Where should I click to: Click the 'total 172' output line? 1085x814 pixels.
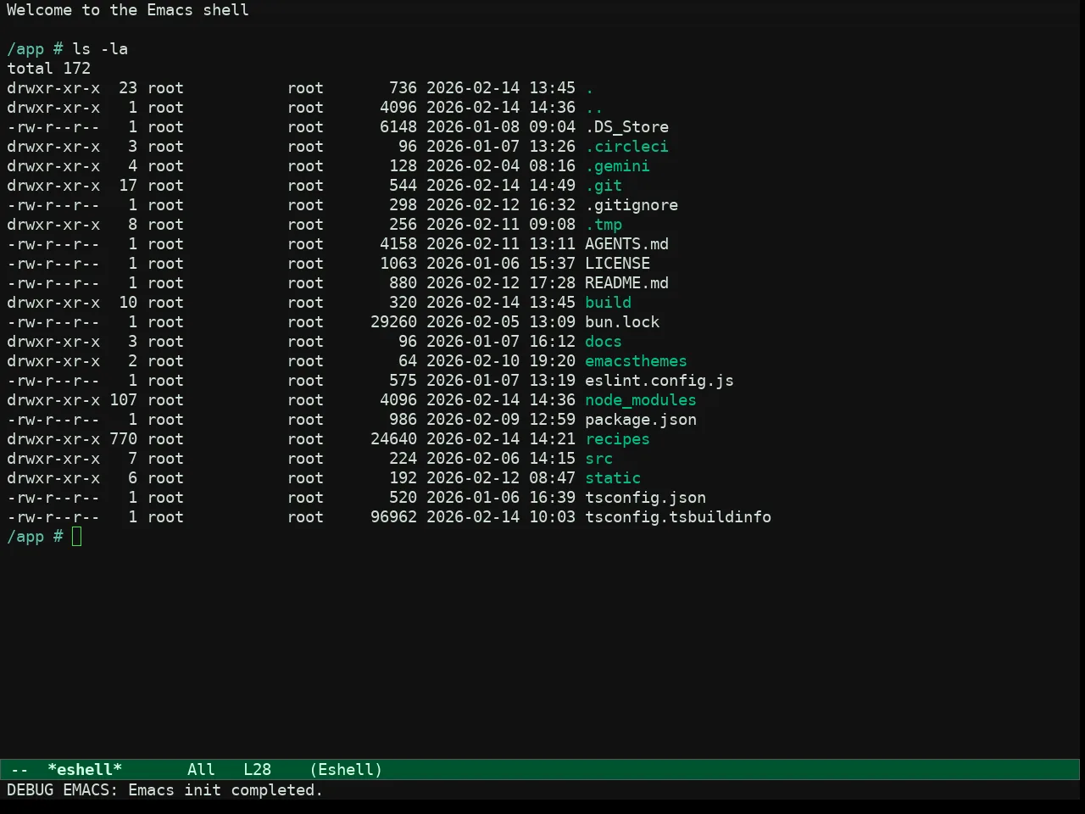[x=48, y=69]
